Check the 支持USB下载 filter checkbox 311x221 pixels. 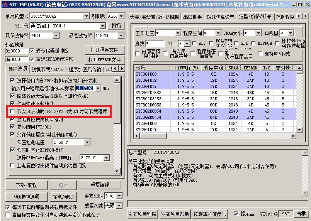pyautogui.click(x=260, y=54)
